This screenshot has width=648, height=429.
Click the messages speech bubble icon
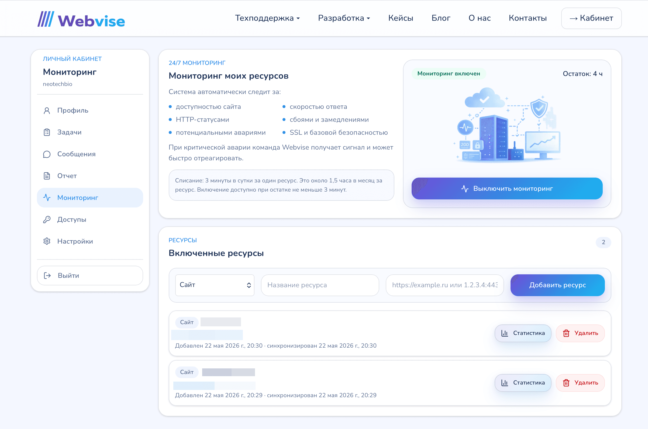click(47, 154)
